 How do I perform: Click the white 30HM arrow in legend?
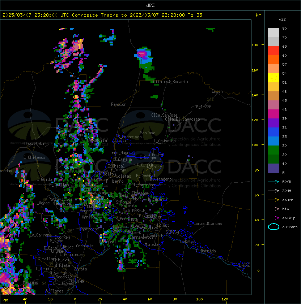274,191
